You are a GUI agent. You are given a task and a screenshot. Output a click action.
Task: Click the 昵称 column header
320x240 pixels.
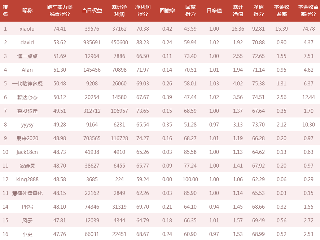tap(27, 10)
